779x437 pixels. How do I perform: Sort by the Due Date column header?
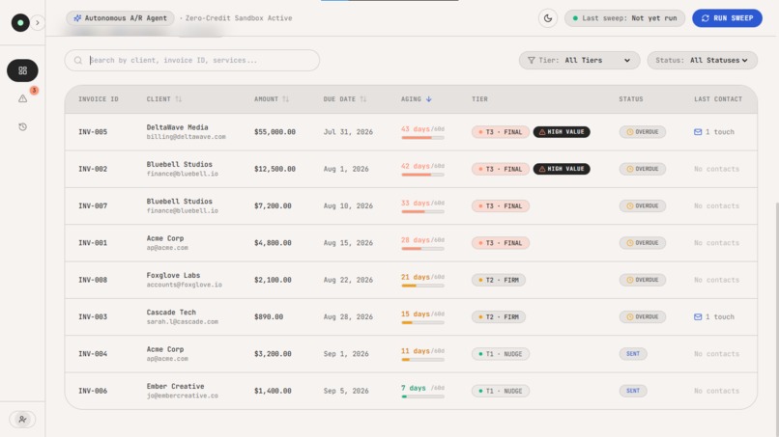[x=345, y=99]
